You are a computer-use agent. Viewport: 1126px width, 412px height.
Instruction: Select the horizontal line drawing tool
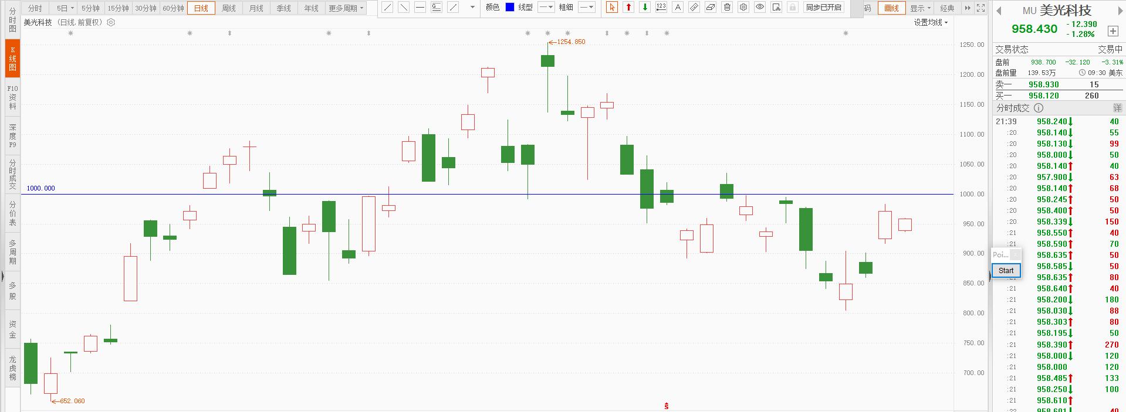pyautogui.click(x=420, y=7)
